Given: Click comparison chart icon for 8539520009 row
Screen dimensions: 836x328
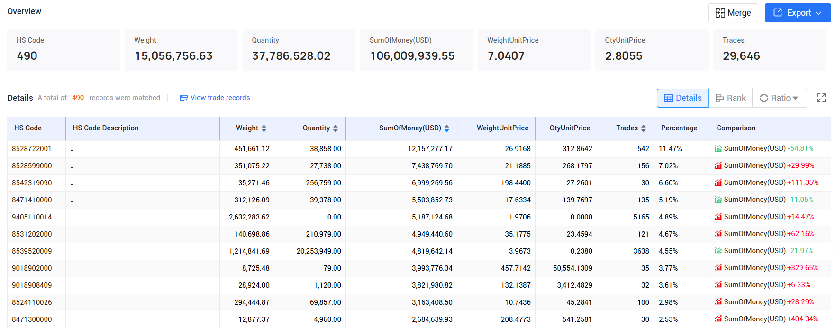Looking at the screenshot, I should pyautogui.click(x=718, y=251).
